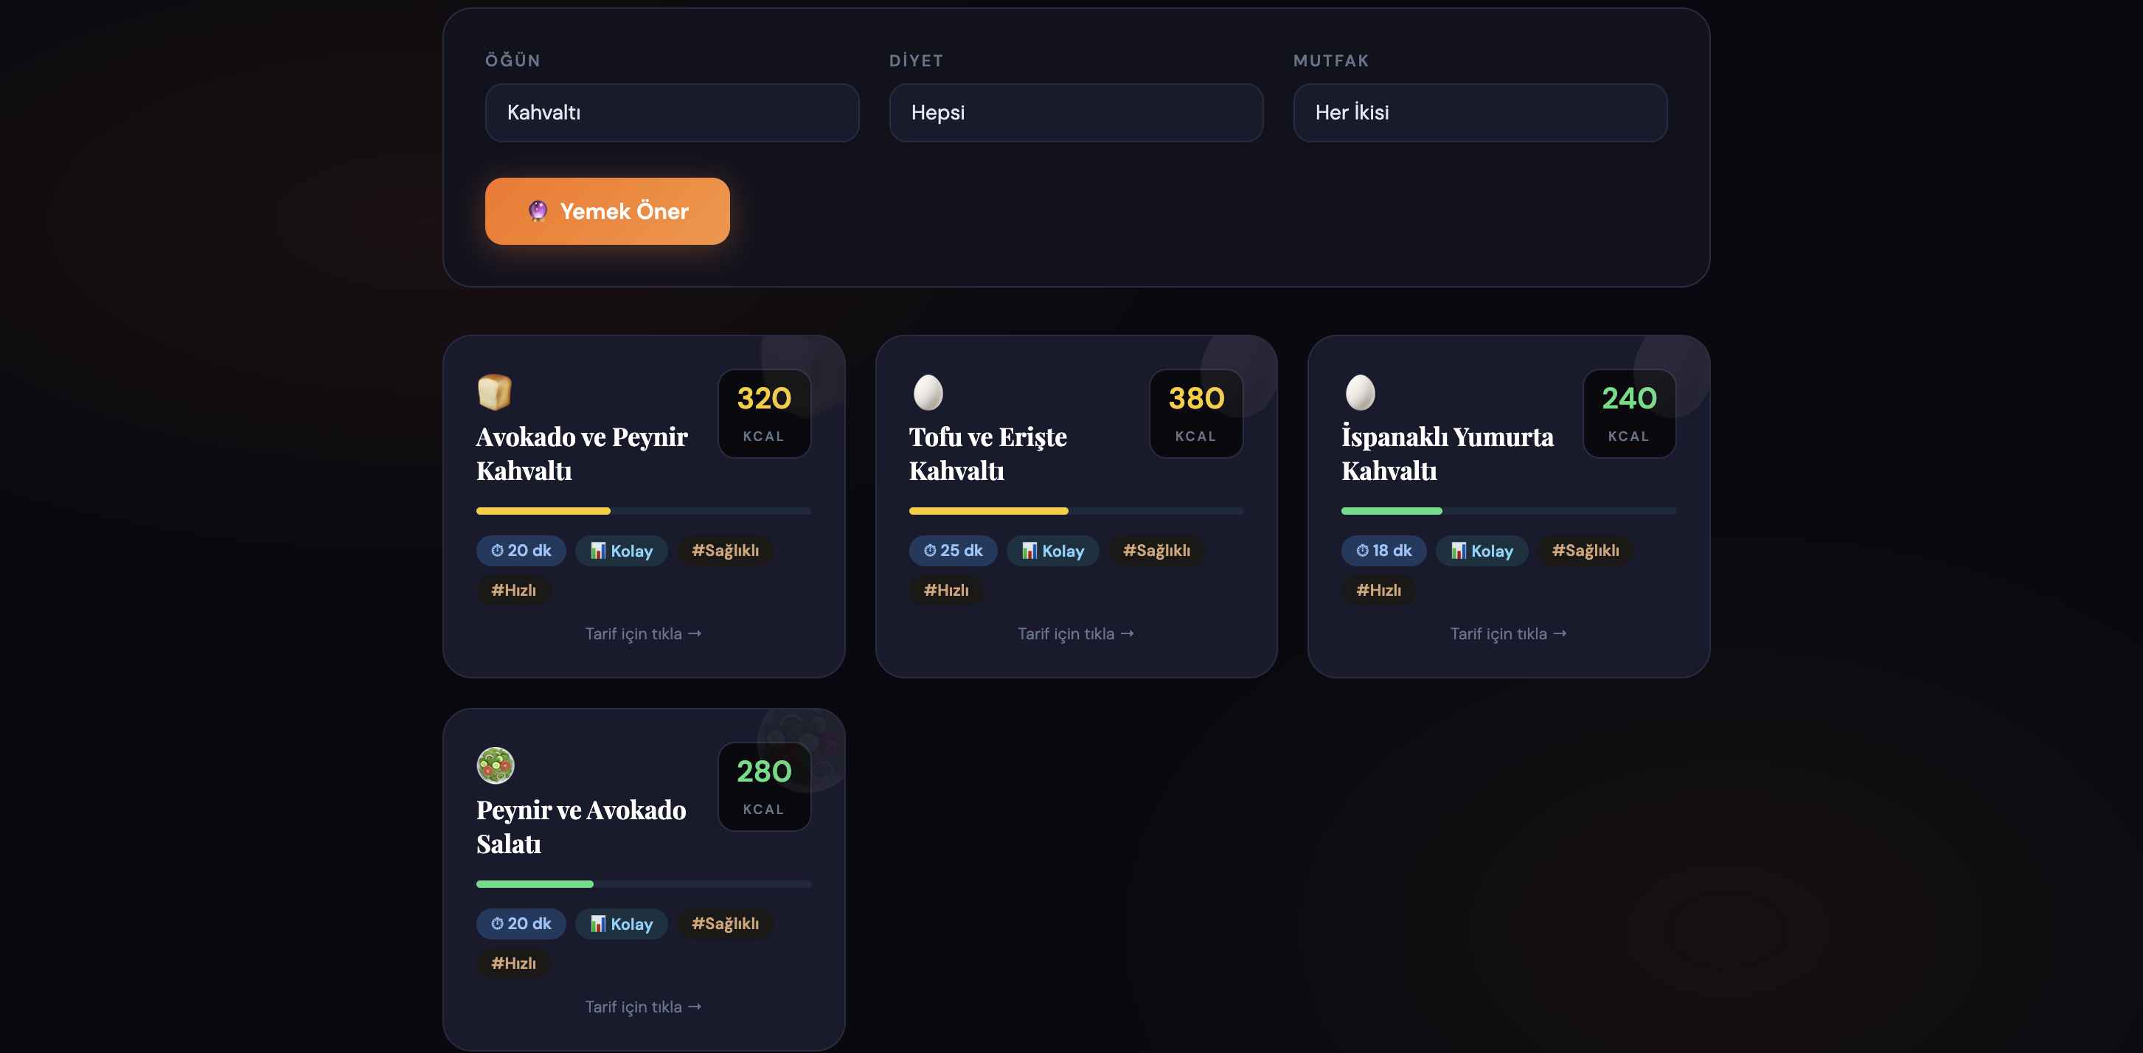The image size is (2143, 1053).
Task: Click 'Tarif için tıkla' on İspanaklı Yumurta card
Action: (x=1507, y=634)
